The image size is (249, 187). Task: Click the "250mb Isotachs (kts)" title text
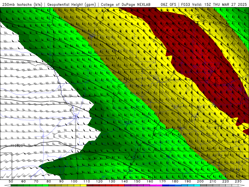[x=22, y=5]
